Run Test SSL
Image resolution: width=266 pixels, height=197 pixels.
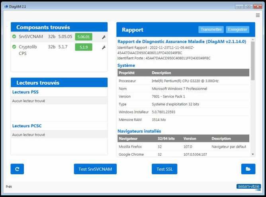point(164,169)
